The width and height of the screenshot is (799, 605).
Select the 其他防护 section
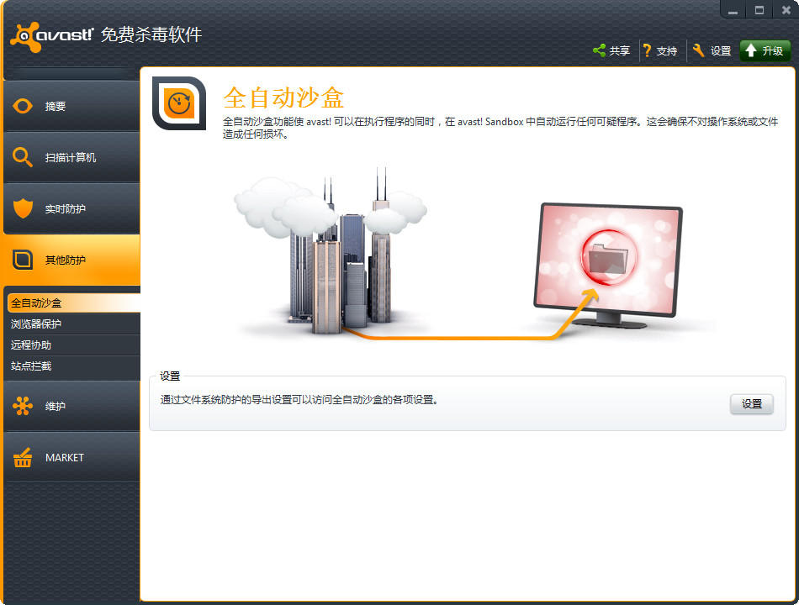tap(71, 260)
